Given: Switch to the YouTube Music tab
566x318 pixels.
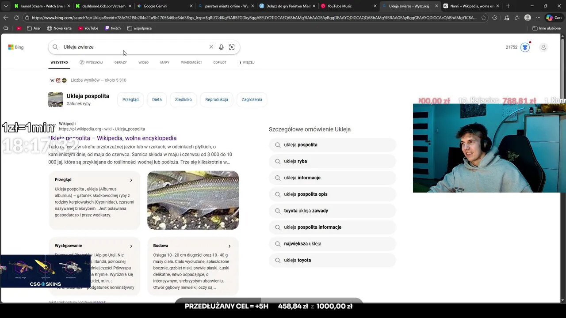Looking at the screenshot, I should [x=348, y=6].
